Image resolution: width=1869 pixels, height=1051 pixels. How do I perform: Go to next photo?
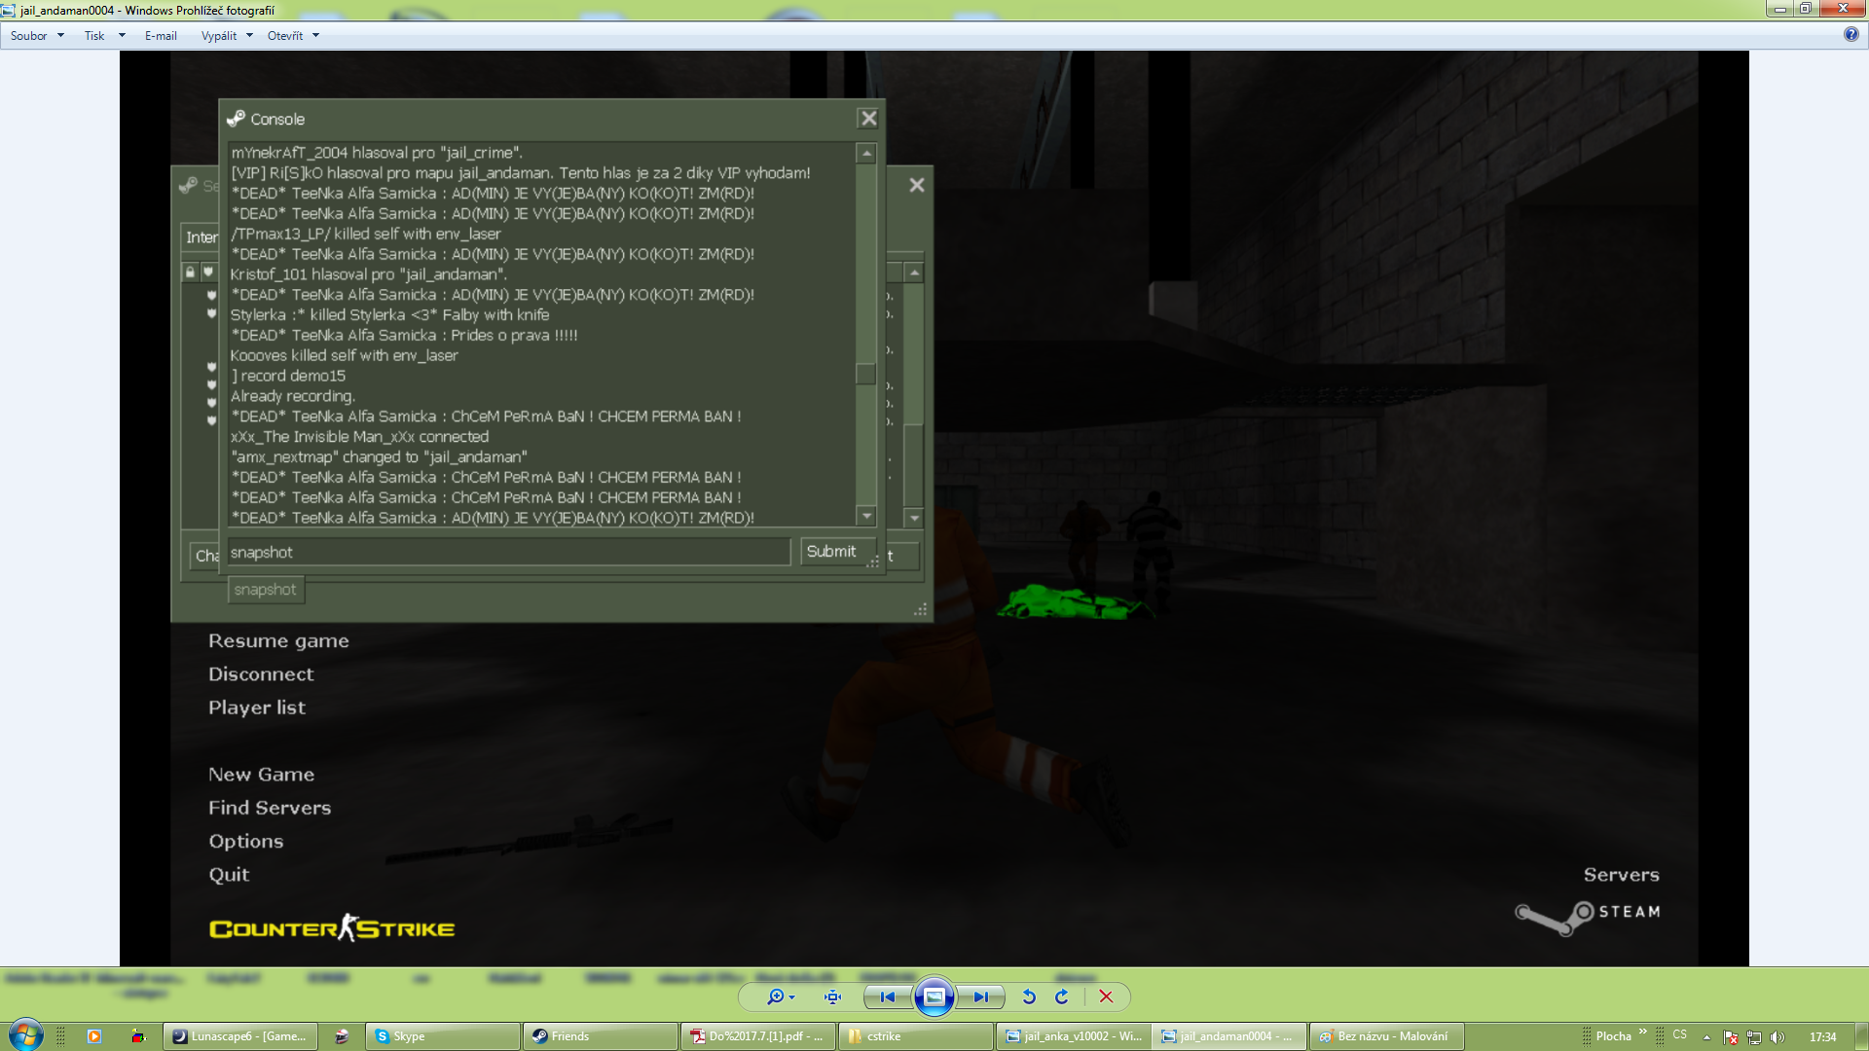980,997
